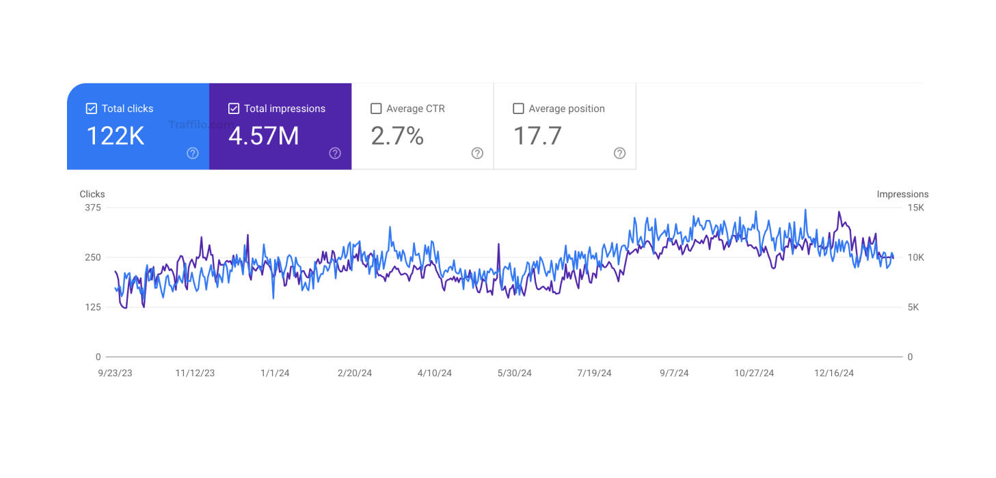996x478 pixels.
Task: Uncheck the Total clicks checkbox
Action: pos(92,109)
